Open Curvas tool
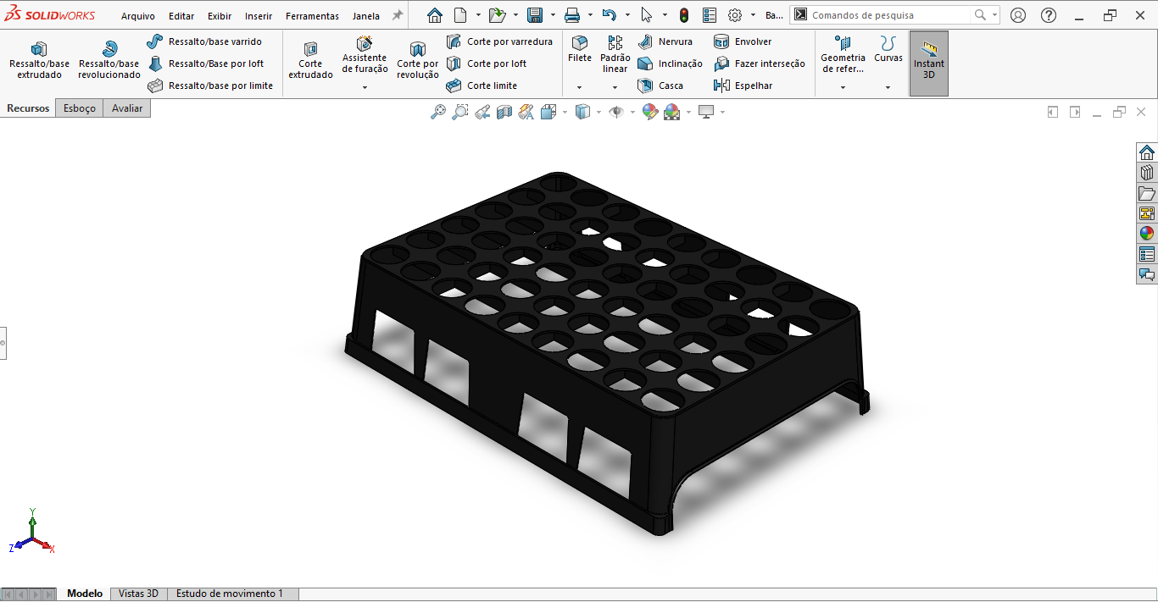 pyautogui.click(x=888, y=50)
